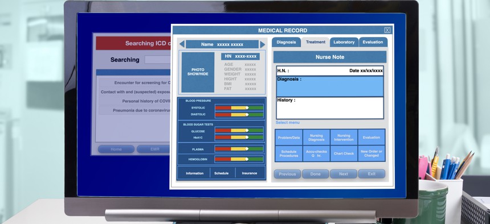Viewport: 490px width, 224px height.
Task: Click into the Diagnosis text field
Action: click(330, 86)
